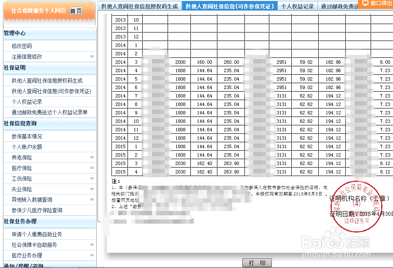This screenshot has height=268, width=393.
Task: Open the 个人权益记录 tab
Action: (297, 6)
